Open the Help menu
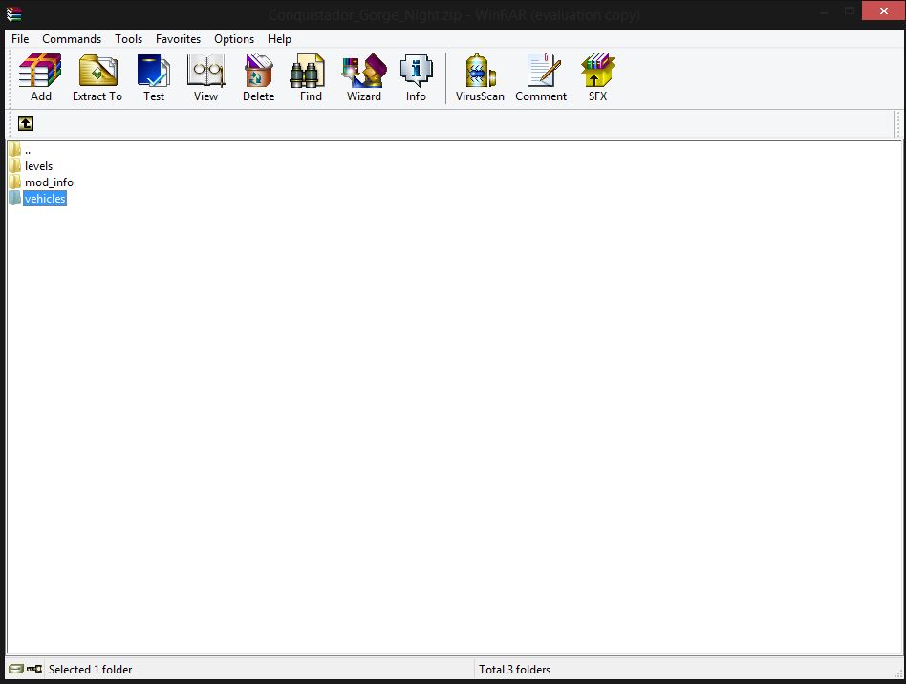Screen dimensions: 906x684 tap(279, 39)
